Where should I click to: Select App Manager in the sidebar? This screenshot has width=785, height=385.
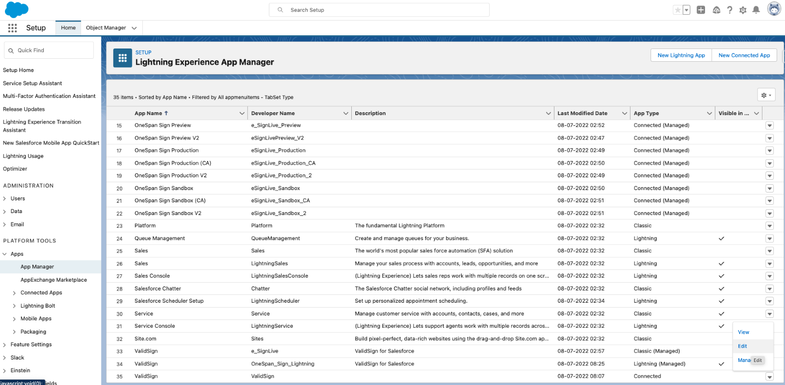37,267
